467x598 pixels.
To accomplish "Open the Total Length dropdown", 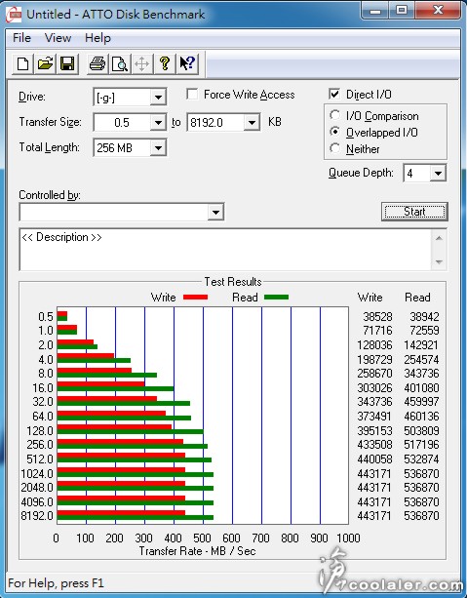I will [158, 147].
